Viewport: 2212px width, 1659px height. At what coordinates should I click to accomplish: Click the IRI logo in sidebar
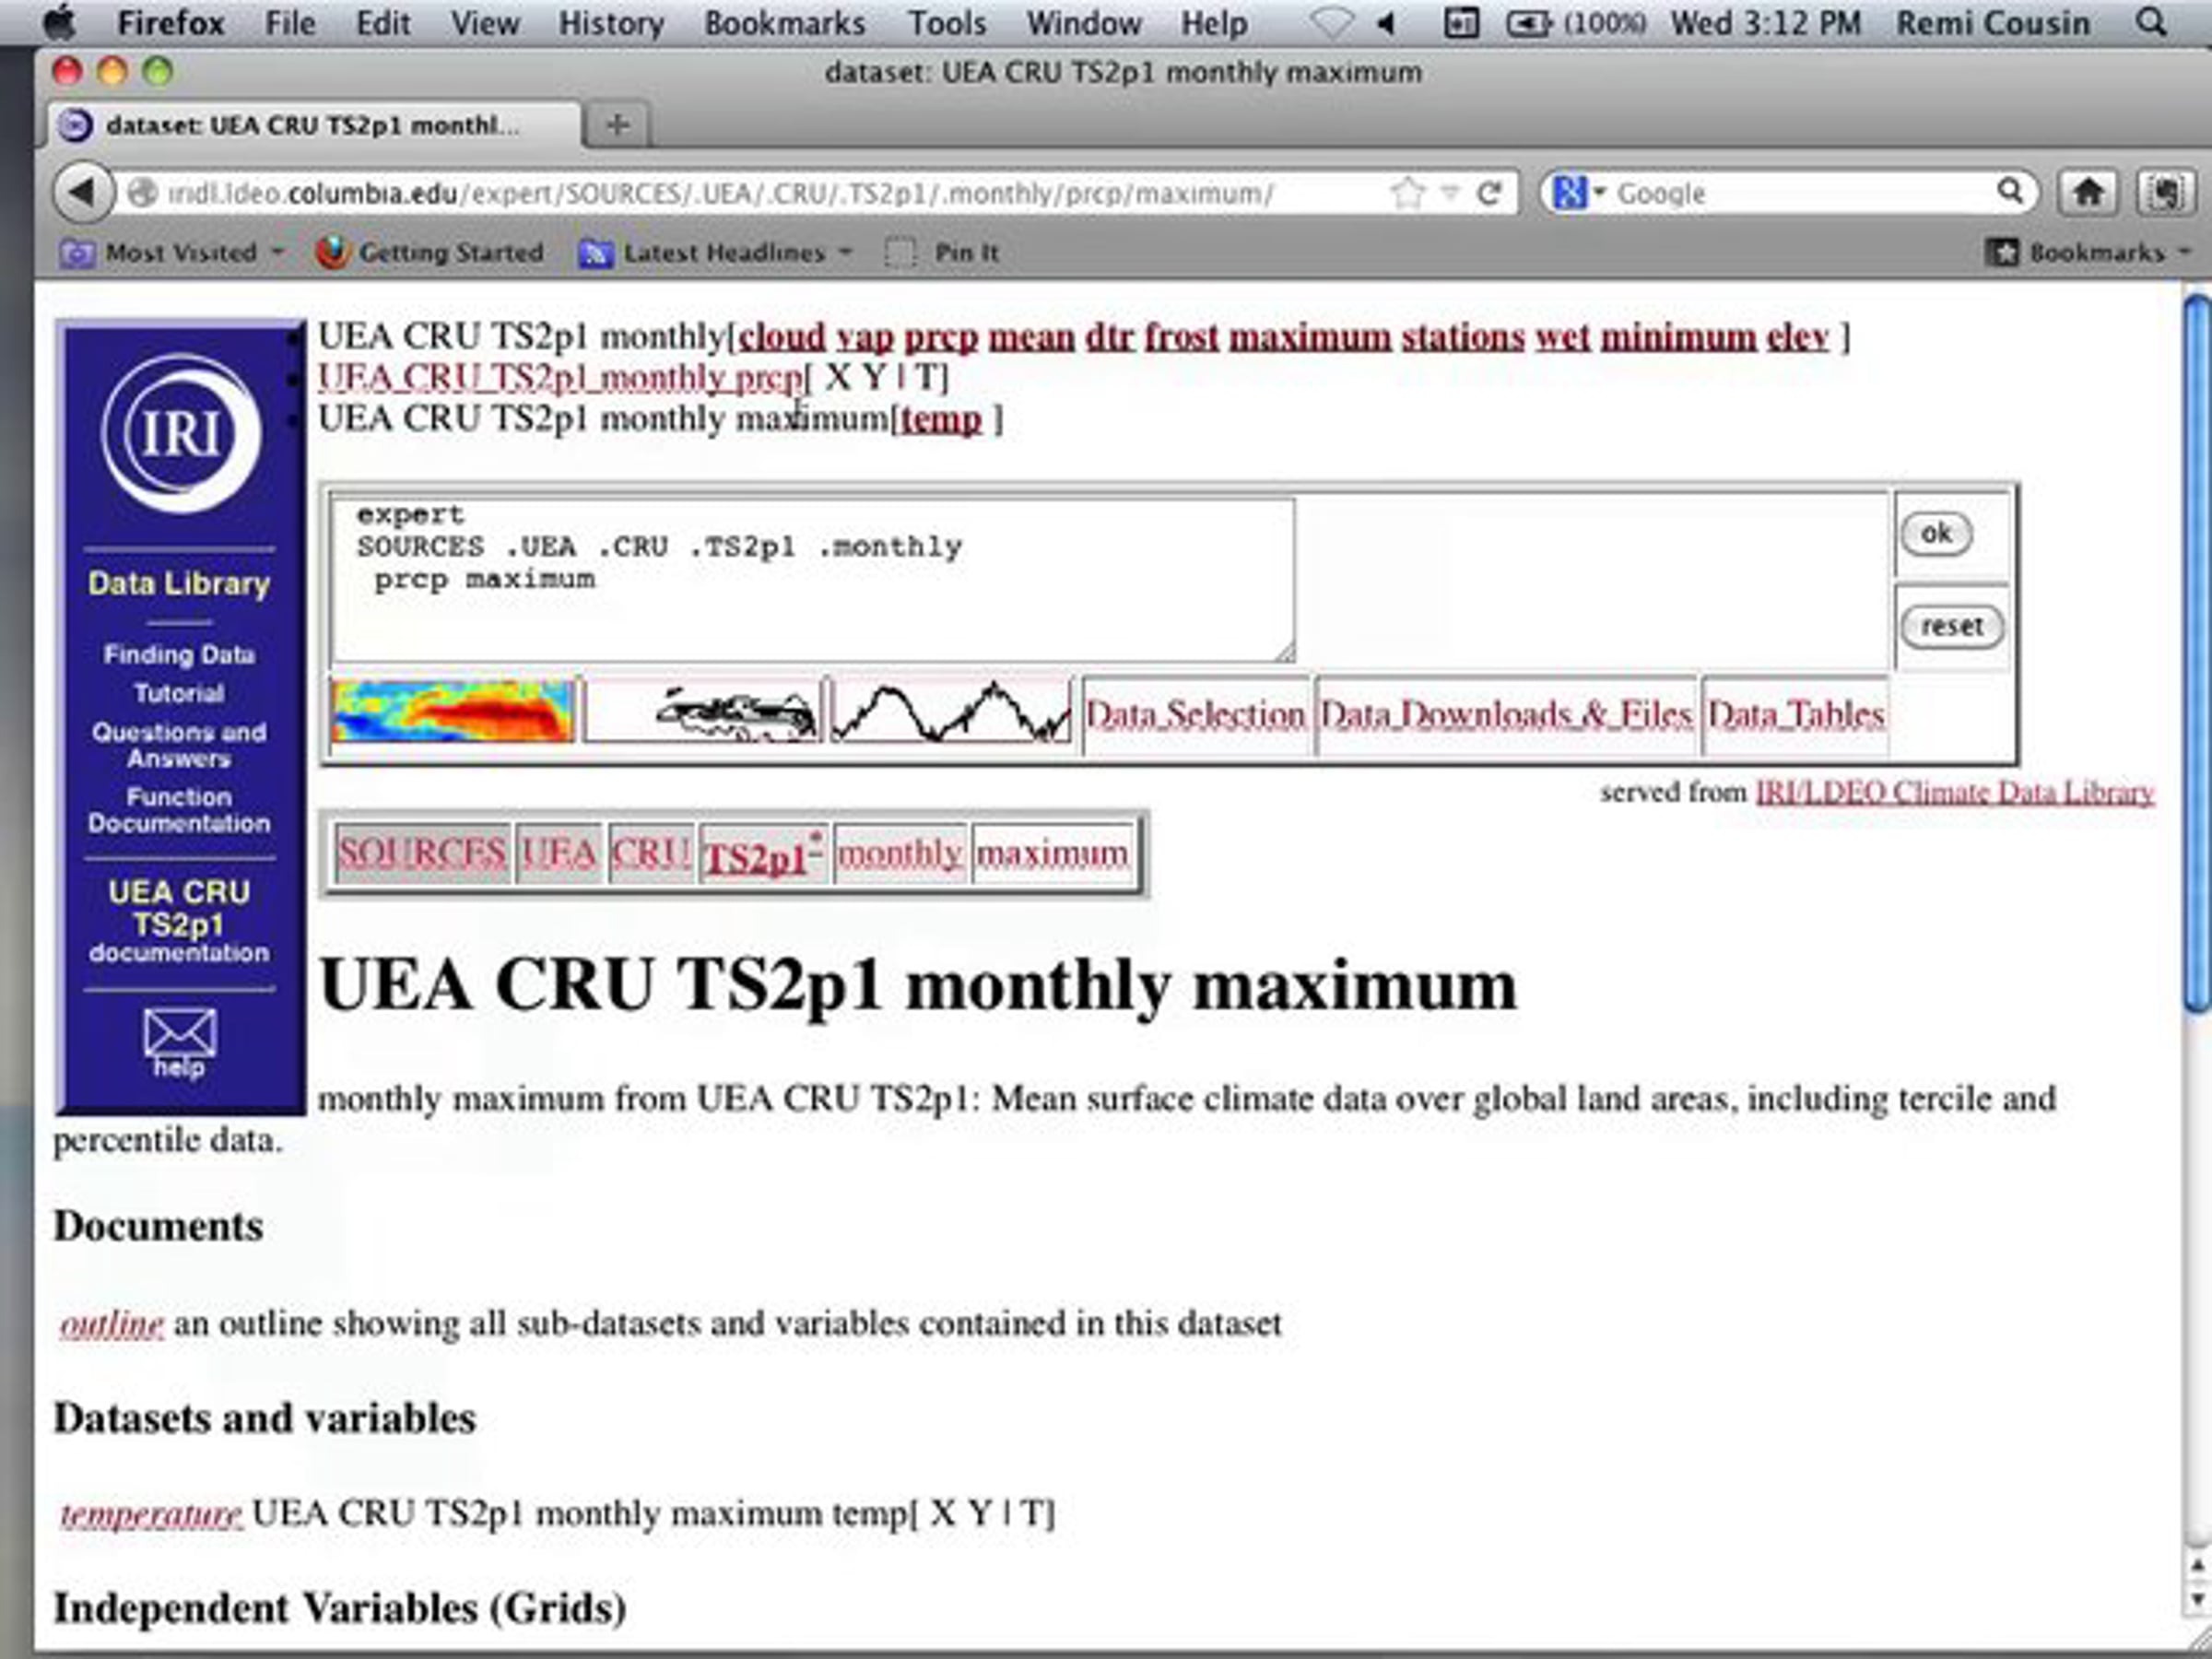click(x=181, y=433)
